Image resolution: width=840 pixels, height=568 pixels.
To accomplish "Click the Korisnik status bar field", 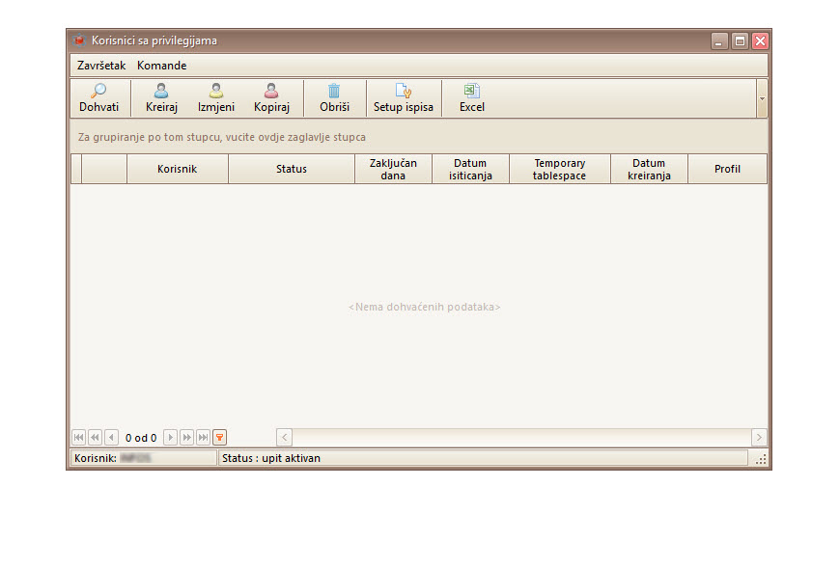I will tap(143, 458).
